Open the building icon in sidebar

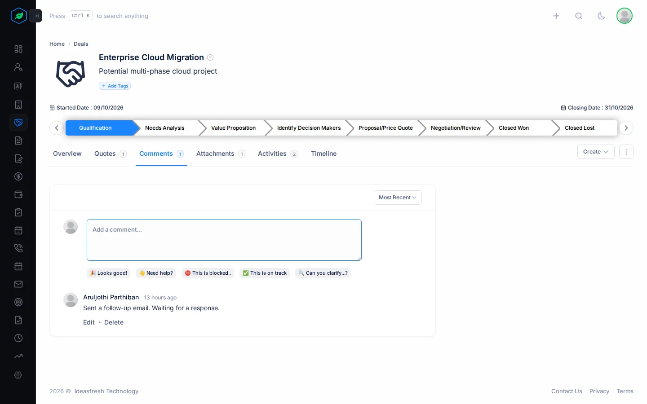pos(18,105)
